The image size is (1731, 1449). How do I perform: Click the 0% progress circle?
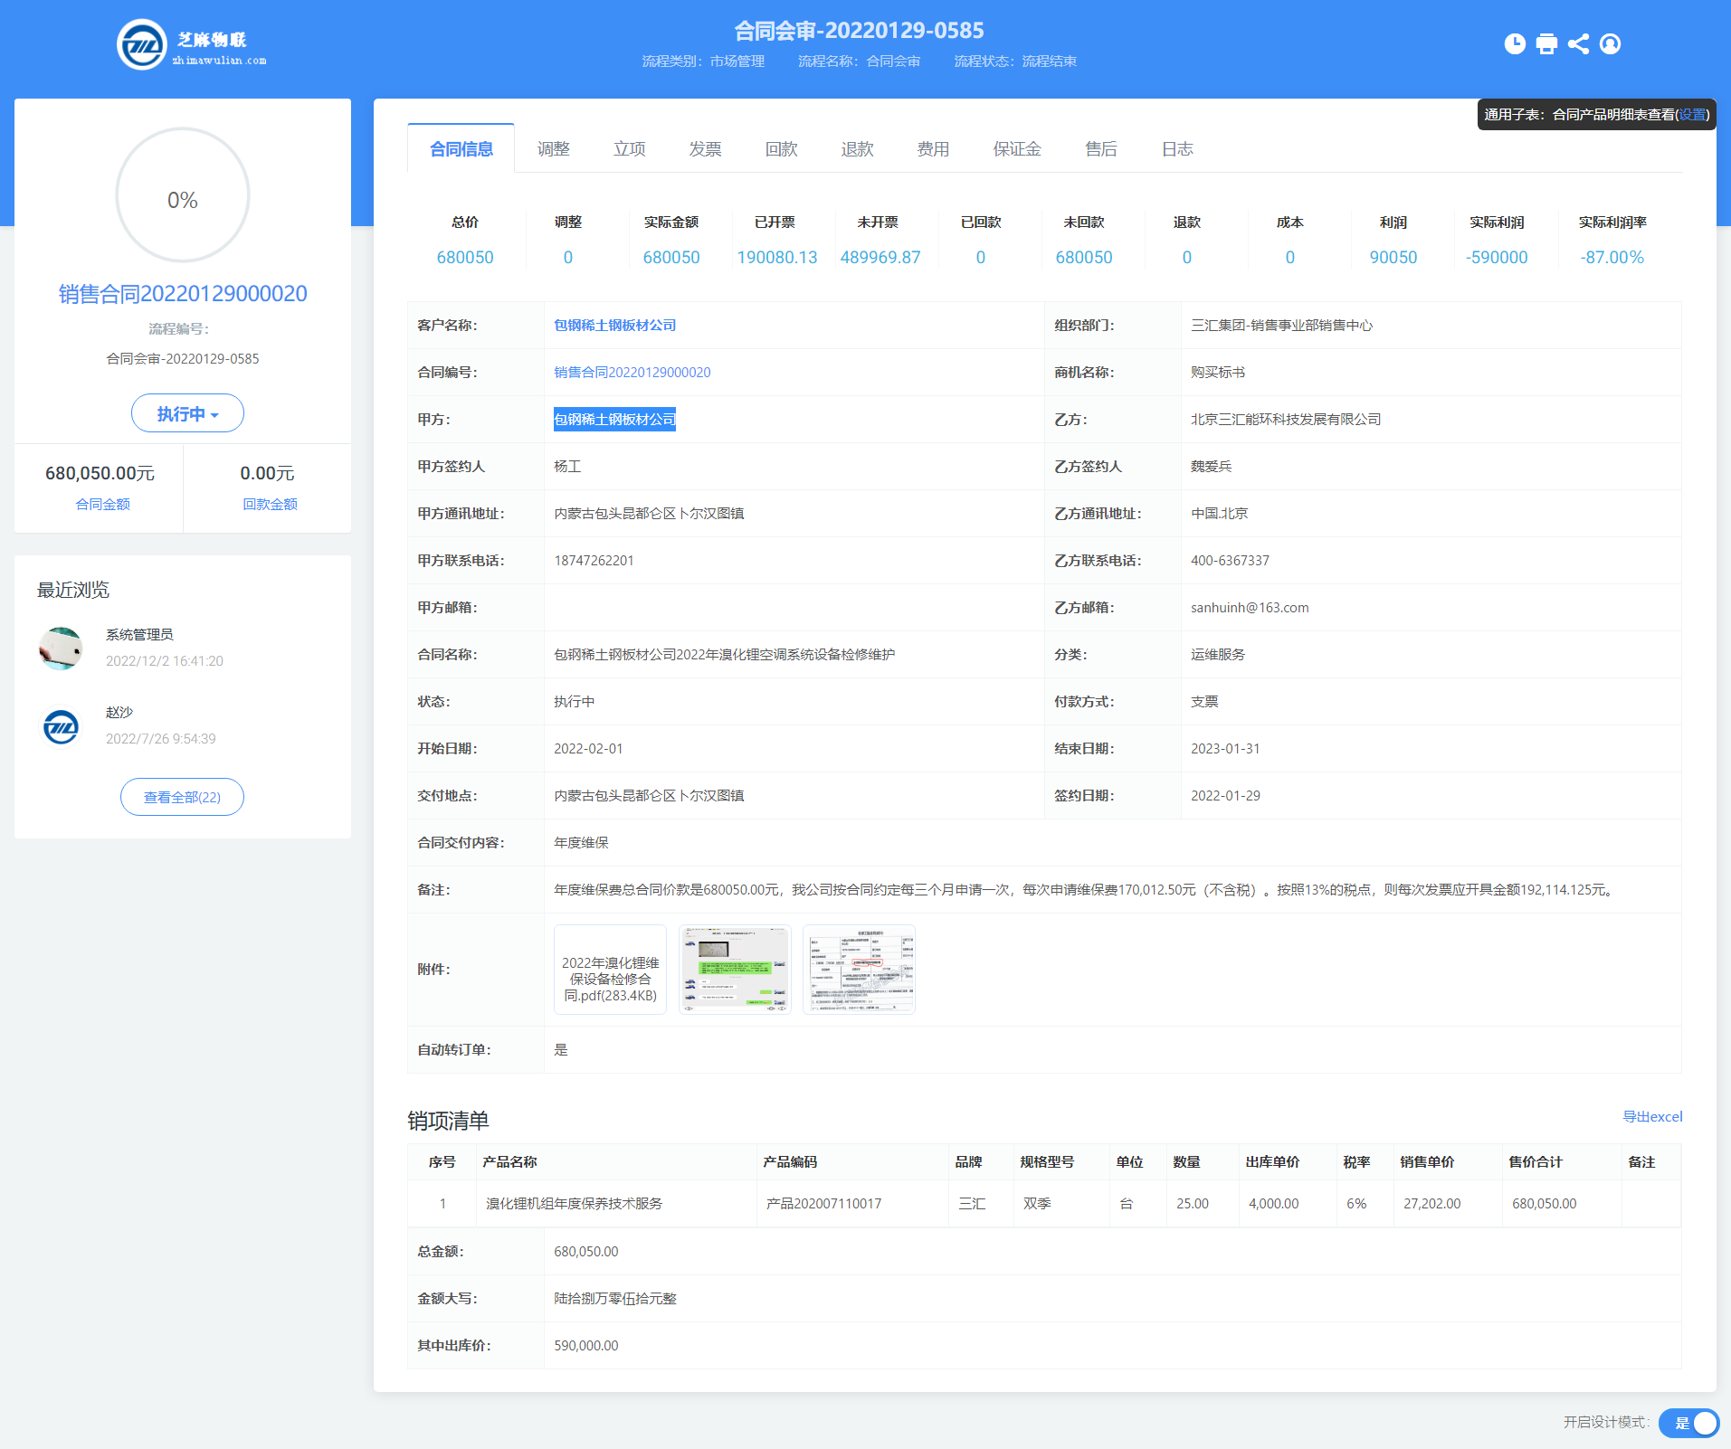pyautogui.click(x=183, y=196)
